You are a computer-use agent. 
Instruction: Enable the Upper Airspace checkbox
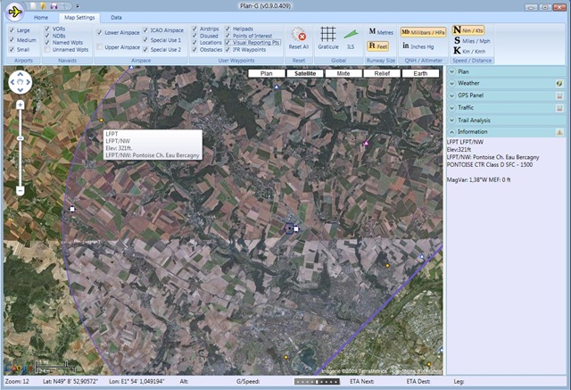point(99,47)
